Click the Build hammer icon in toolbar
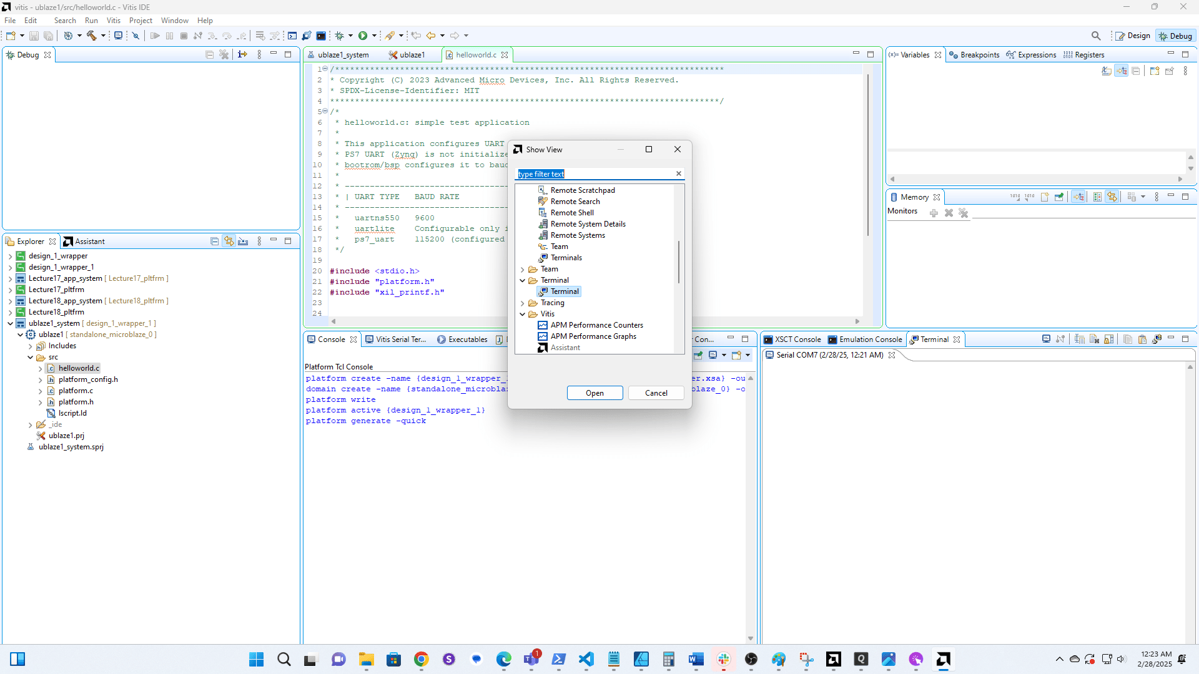Image resolution: width=1199 pixels, height=674 pixels. click(x=92, y=36)
